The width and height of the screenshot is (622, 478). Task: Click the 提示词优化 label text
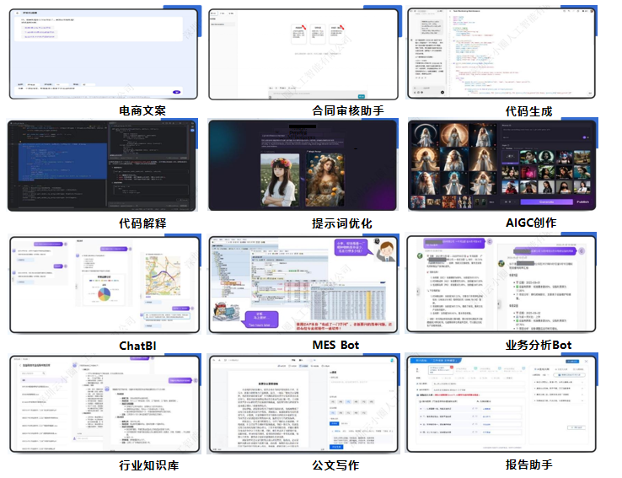click(x=341, y=223)
